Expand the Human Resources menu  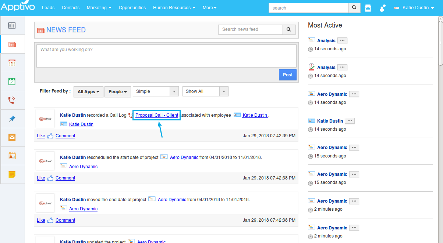tap(174, 8)
